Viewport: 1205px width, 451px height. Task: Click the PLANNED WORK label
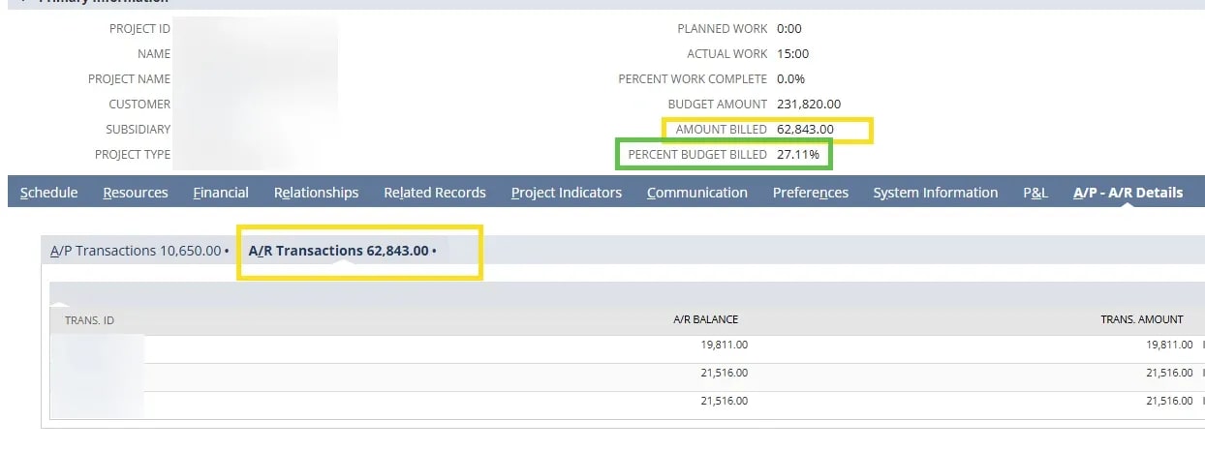click(x=722, y=28)
